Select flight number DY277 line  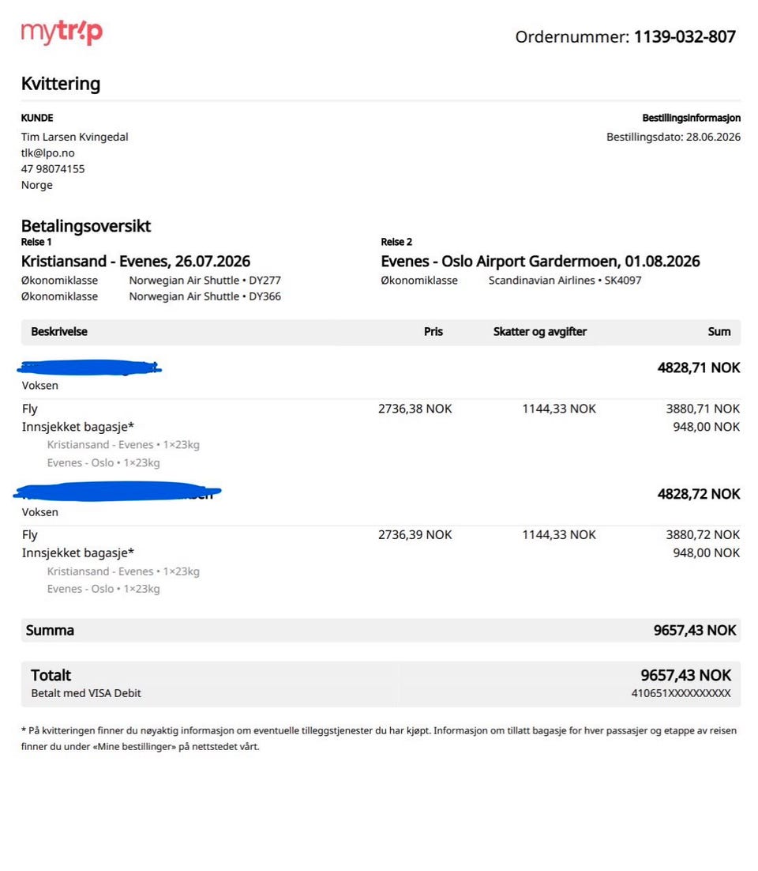205,281
